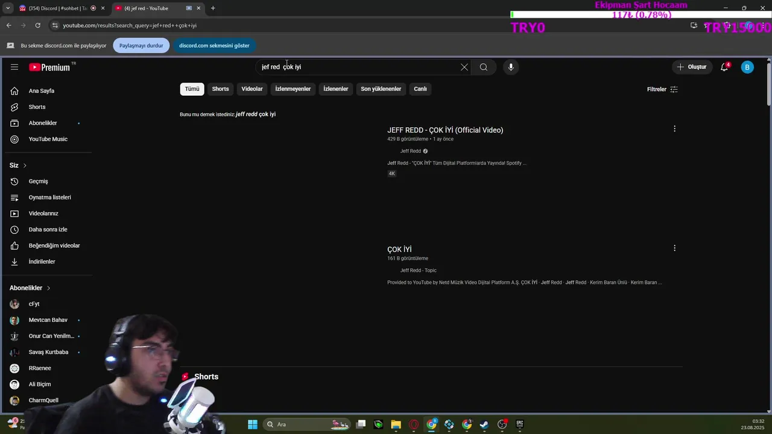Open the Jeff Redd - Topic channel link
Image resolution: width=772 pixels, height=434 pixels.
tap(419, 270)
